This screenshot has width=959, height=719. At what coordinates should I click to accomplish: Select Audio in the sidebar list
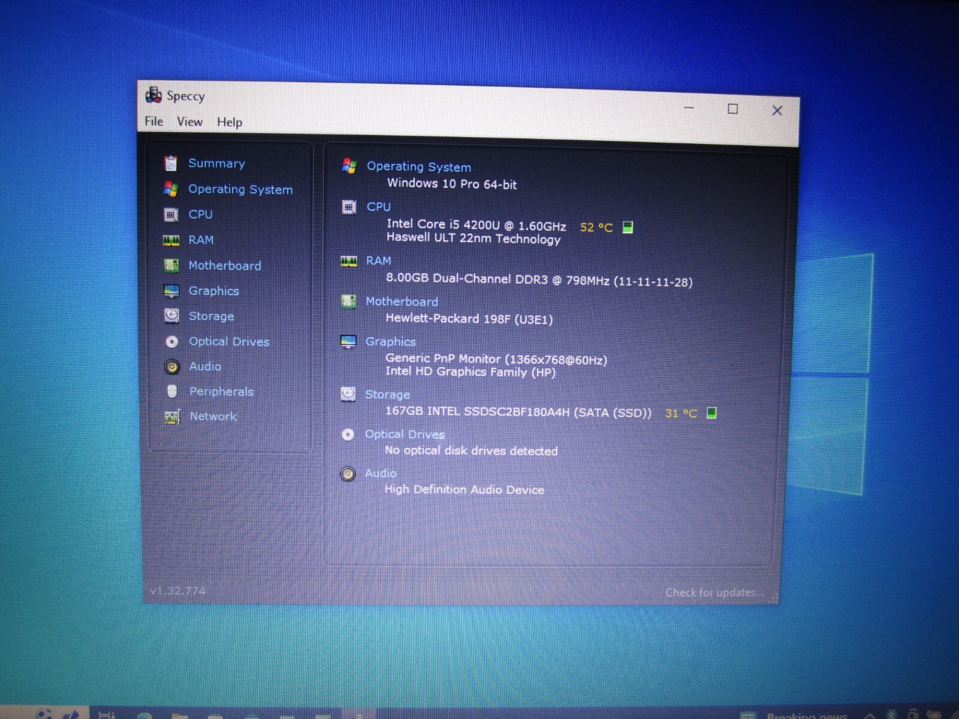(205, 366)
